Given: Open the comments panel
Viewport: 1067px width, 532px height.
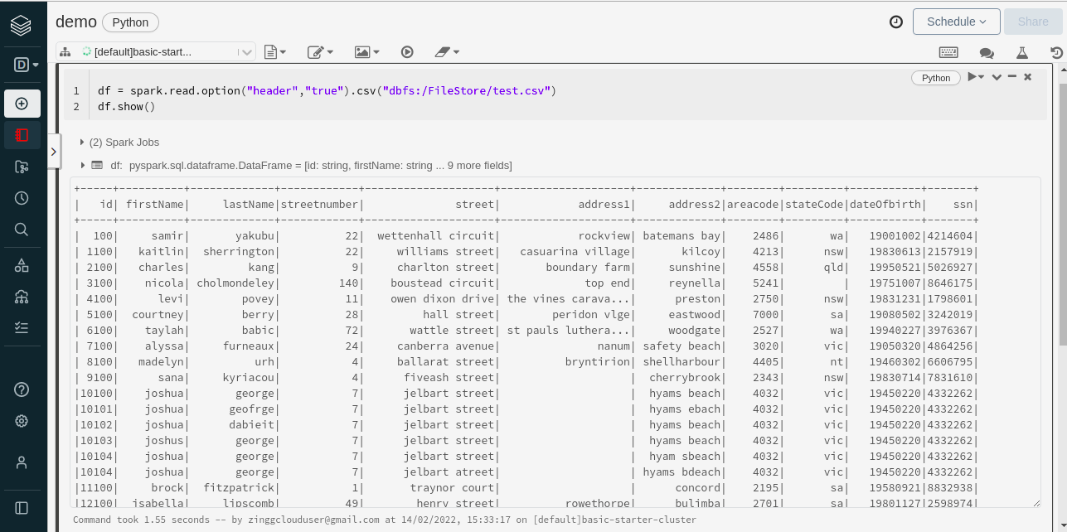Looking at the screenshot, I should (x=987, y=51).
